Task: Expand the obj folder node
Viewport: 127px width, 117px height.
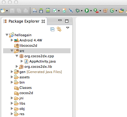Action: click(x=12, y=109)
